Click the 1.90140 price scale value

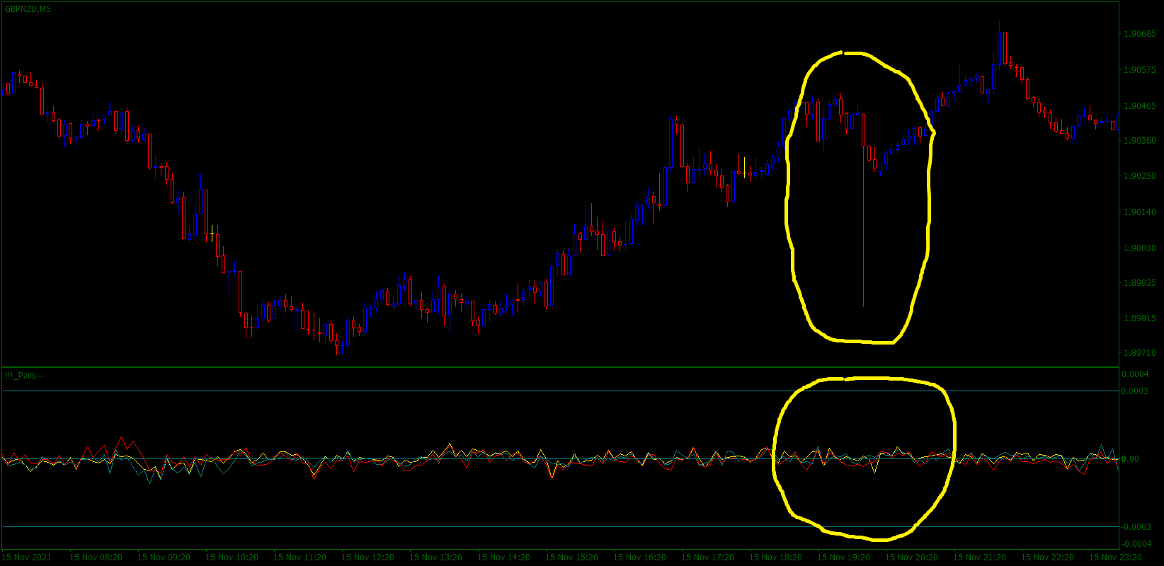(x=1141, y=212)
